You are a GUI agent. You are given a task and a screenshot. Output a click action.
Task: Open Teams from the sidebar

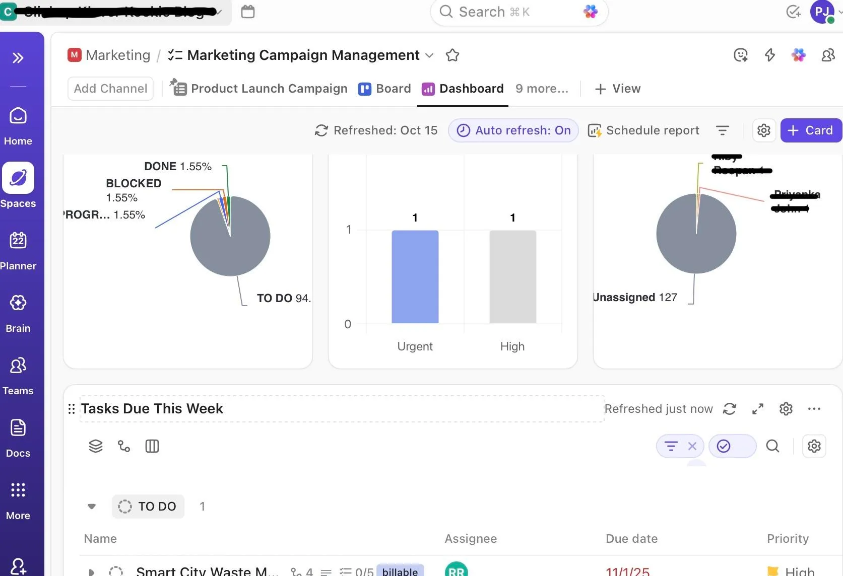[x=18, y=376]
